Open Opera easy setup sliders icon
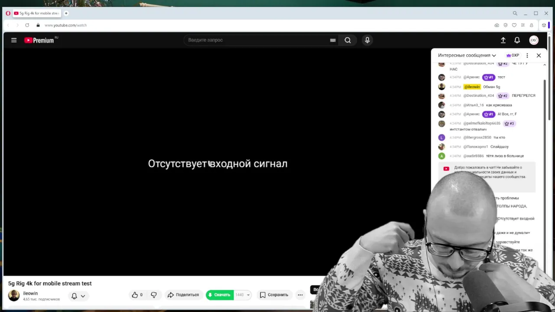 click(522, 25)
